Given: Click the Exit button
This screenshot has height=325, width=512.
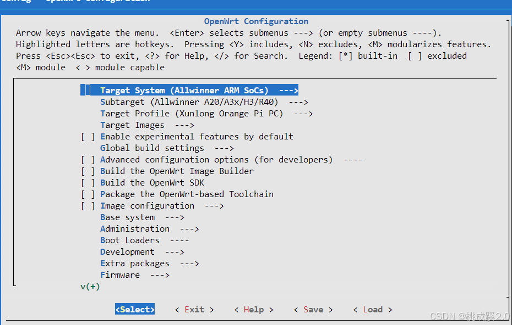Looking at the screenshot, I should pos(194,310).
